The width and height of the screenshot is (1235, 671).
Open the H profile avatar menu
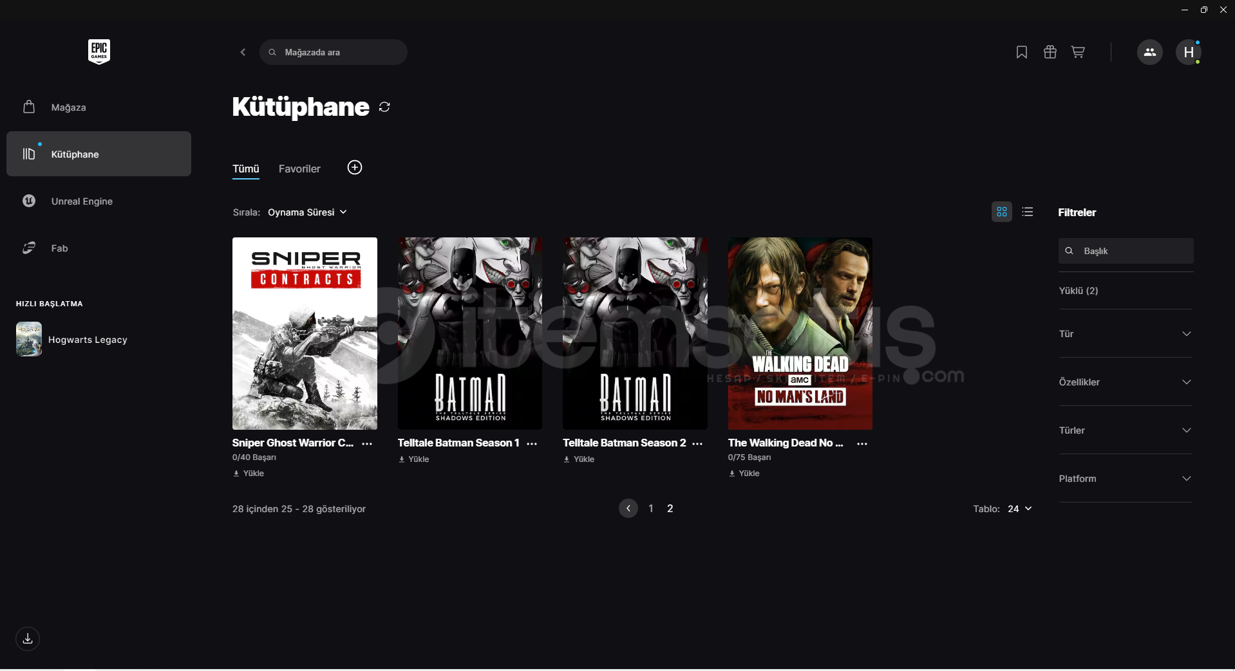click(1189, 52)
